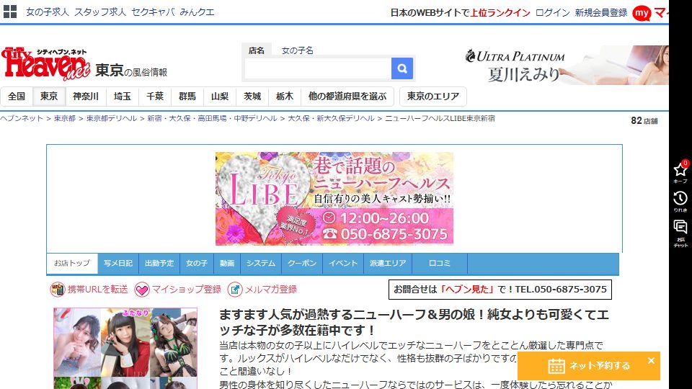The image size is (692, 389).
Task: Click the 携帯URLを転送 text link
Action: click(x=97, y=290)
